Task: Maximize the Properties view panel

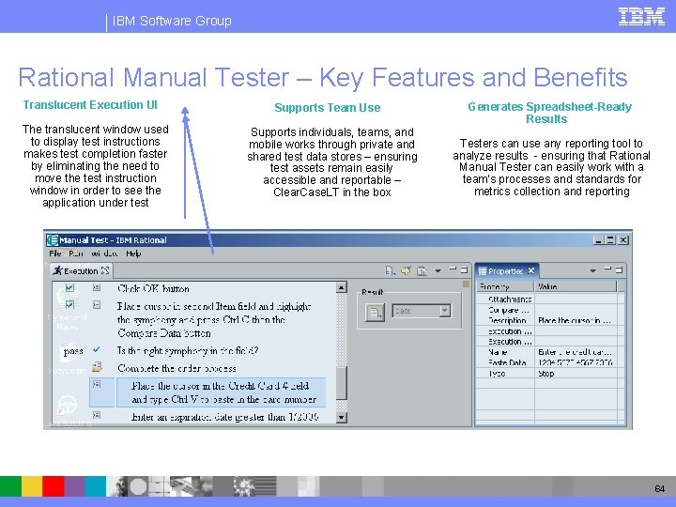Action: tap(619, 269)
